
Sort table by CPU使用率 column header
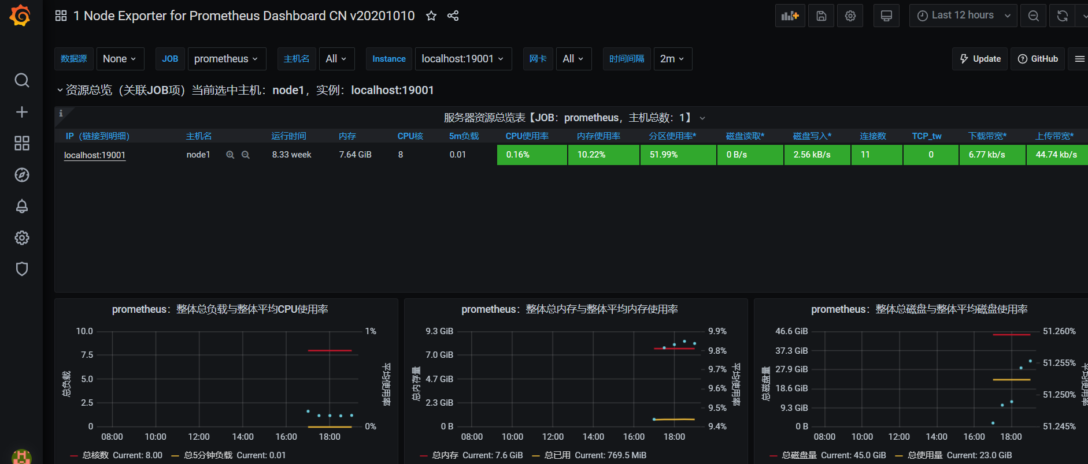(527, 136)
